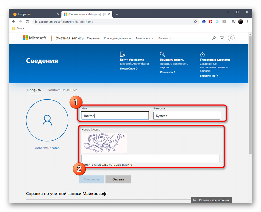Select the Профиль tab

[34, 90]
